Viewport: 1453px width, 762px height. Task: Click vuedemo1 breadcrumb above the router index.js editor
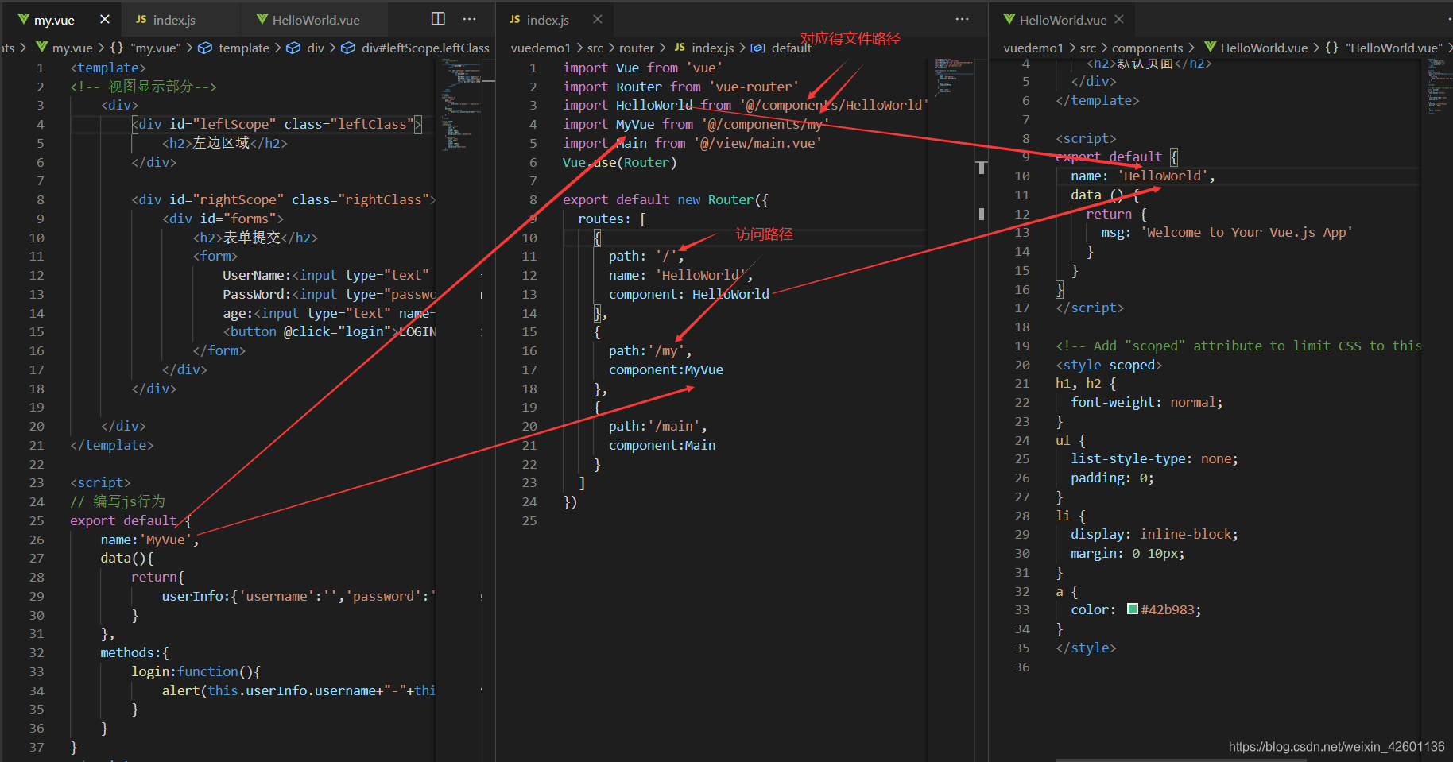(x=541, y=48)
